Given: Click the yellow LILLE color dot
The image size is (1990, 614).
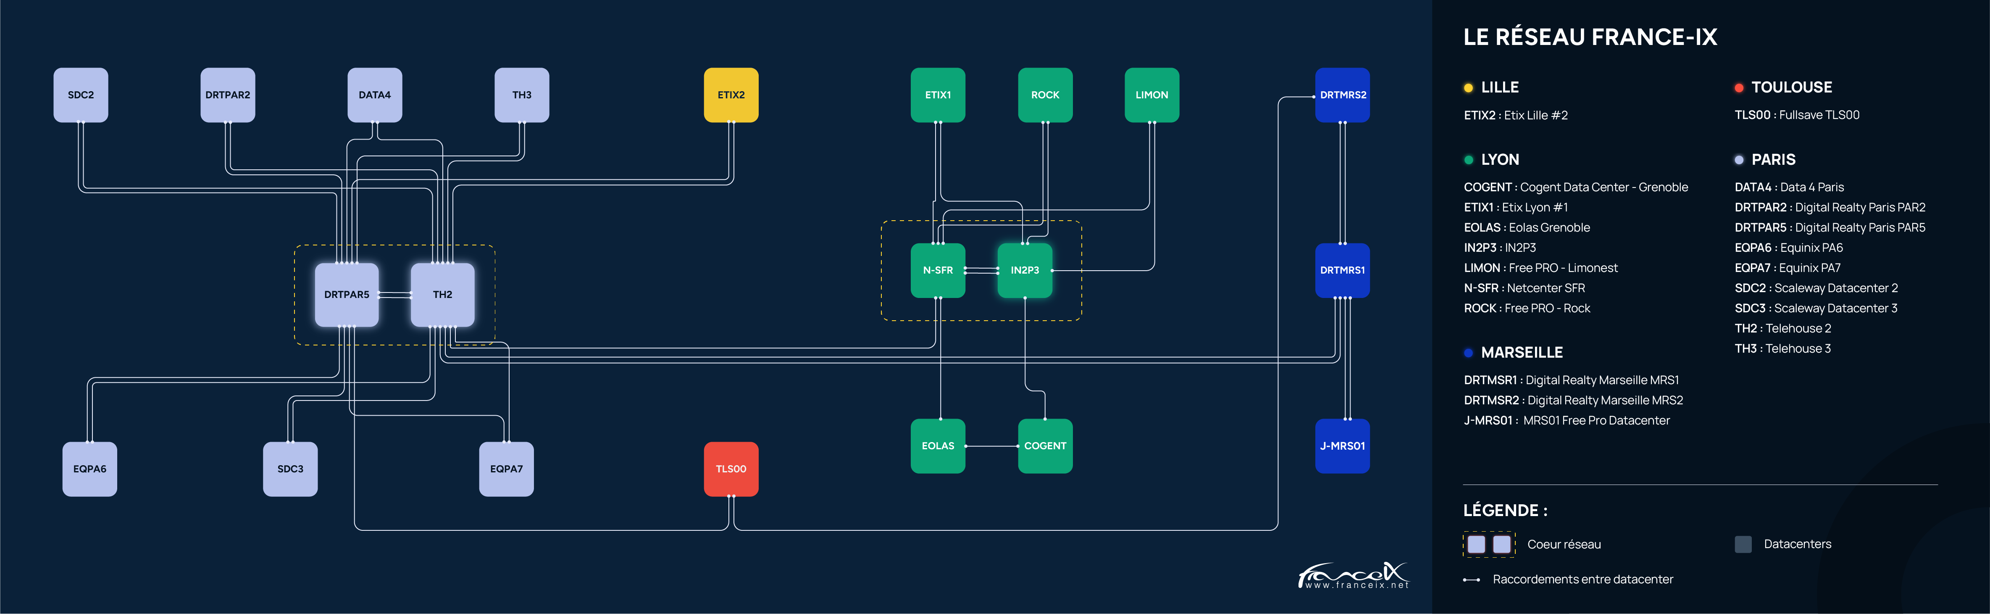Looking at the screenshot, I should [x=1469, y=88].
